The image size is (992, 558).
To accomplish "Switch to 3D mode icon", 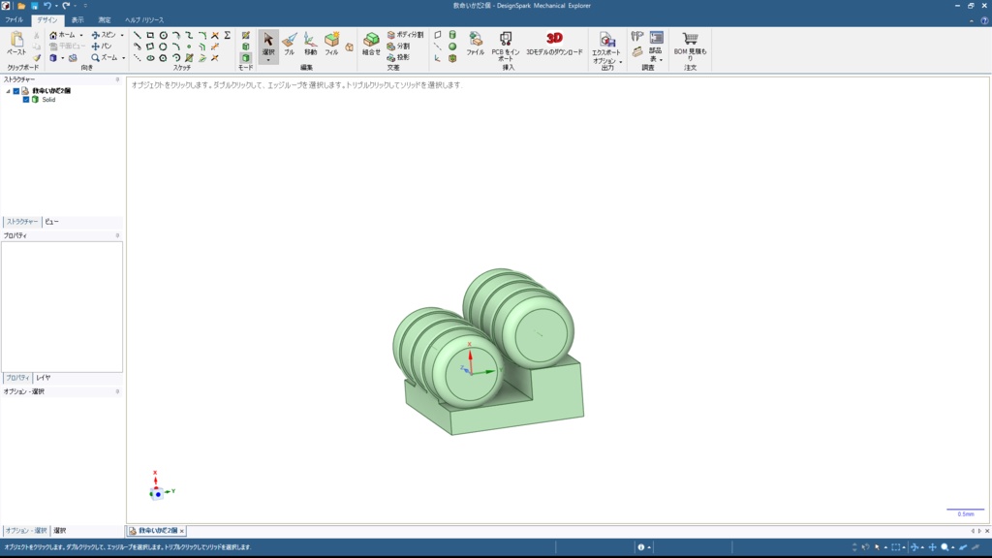I will 245,58.
